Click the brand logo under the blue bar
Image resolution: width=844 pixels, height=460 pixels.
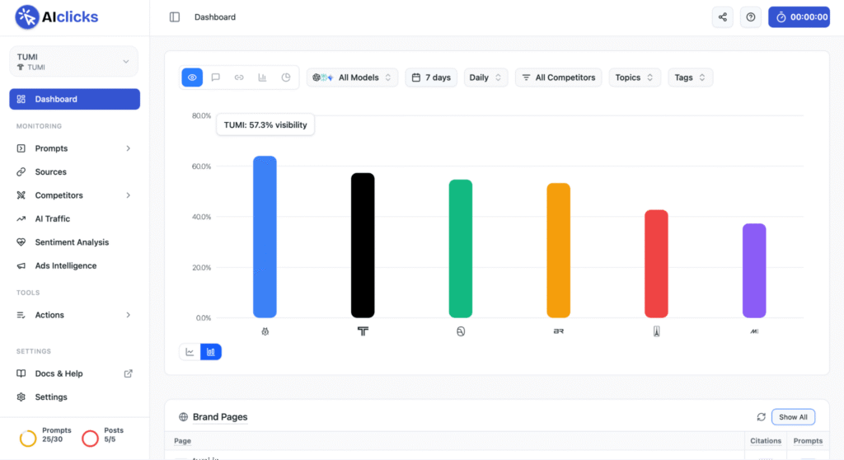(x=265, y=331)
